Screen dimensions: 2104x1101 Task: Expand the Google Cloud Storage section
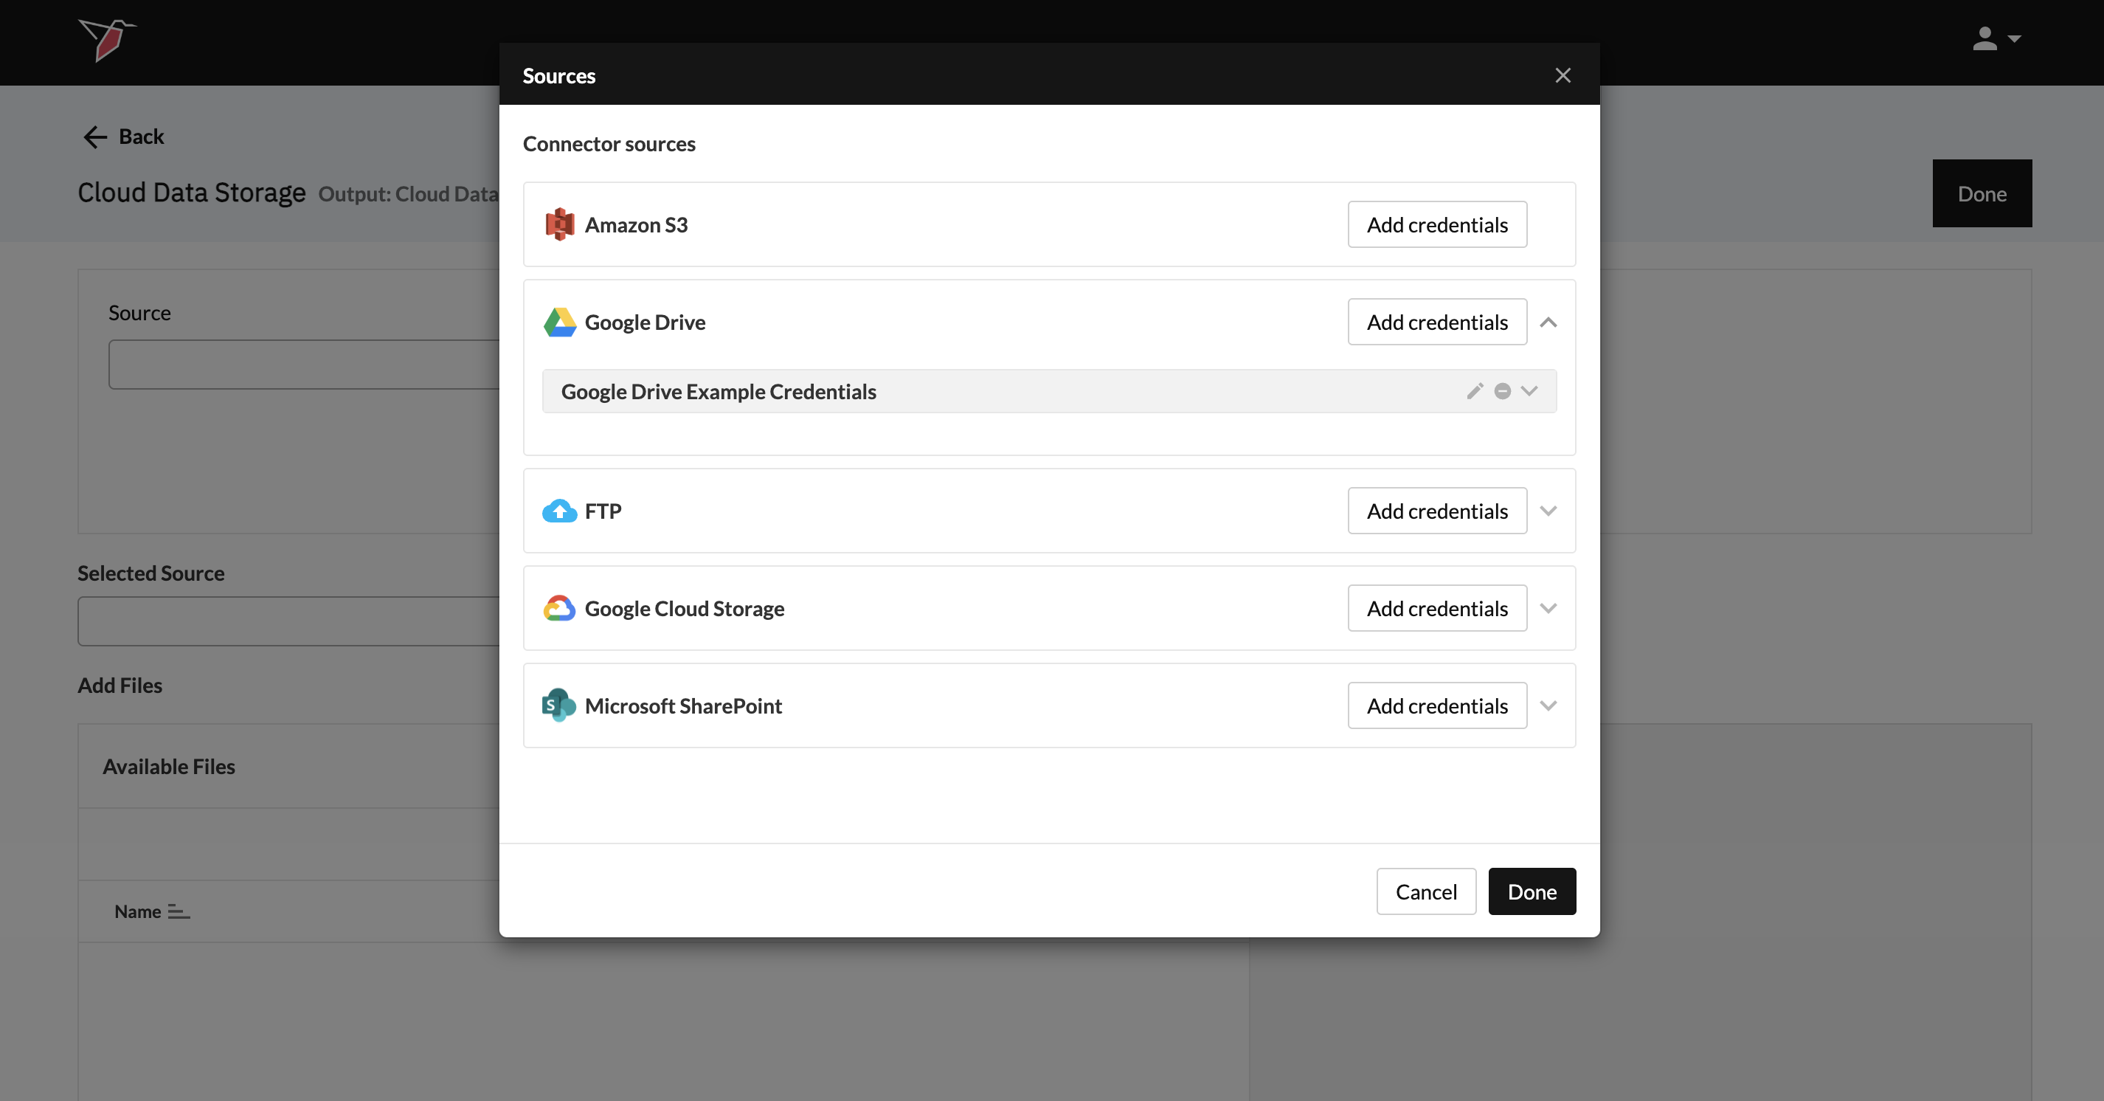coord(1548,609)
